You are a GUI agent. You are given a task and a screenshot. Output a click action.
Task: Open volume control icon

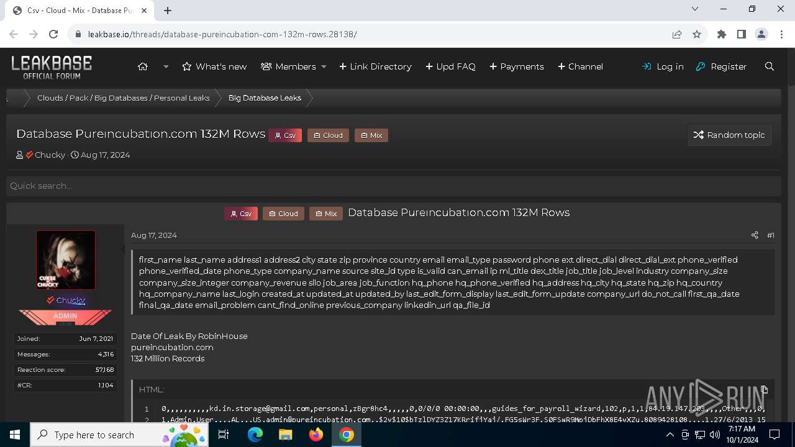tap(715, 435)
